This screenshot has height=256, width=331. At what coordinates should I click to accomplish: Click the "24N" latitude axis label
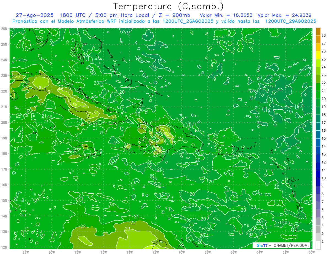point(4,60)
